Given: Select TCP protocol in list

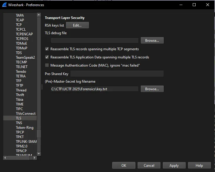Looking at the screenshot, I should point(19,25).
